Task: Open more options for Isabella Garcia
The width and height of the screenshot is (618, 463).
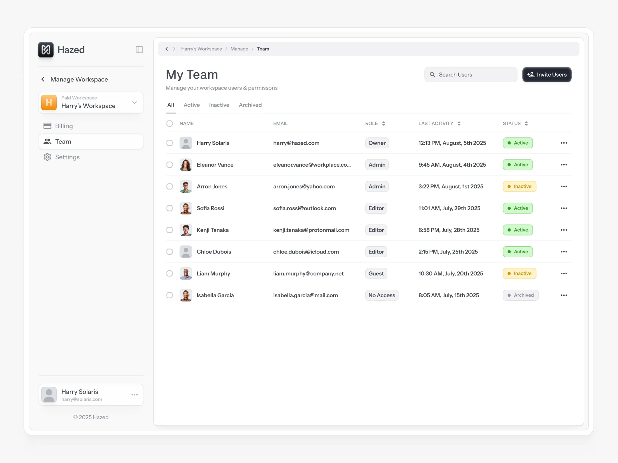Action: click(x=564, y=295)
